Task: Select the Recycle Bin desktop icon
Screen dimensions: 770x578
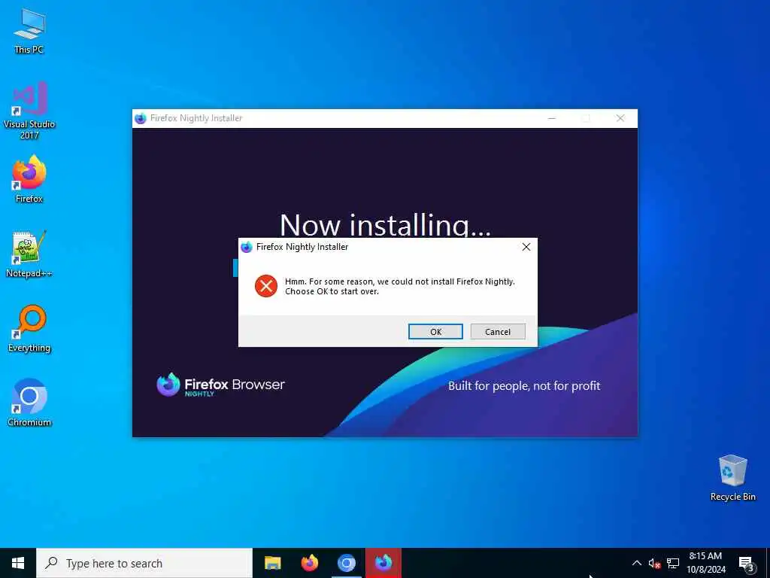Action: coord(732,478)
